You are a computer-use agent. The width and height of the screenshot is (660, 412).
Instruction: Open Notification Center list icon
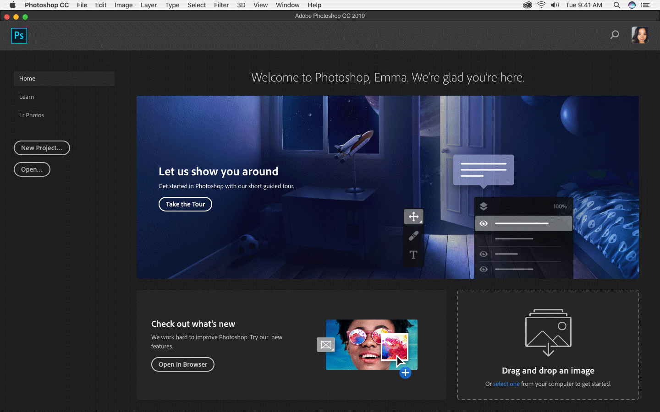coord(645,5)
